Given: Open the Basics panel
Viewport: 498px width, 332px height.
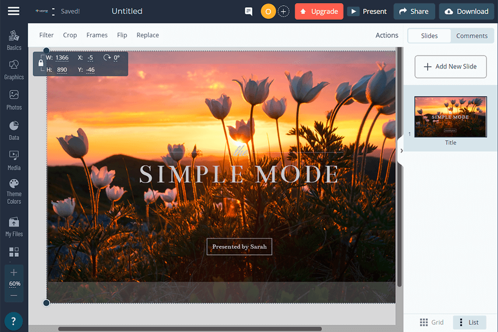Looking at the screenshot, I should pos(14,40).
